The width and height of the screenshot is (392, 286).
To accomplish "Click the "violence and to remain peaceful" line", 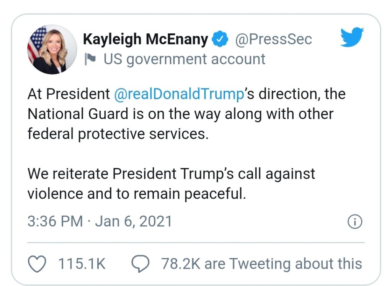I will coord(136,194).
